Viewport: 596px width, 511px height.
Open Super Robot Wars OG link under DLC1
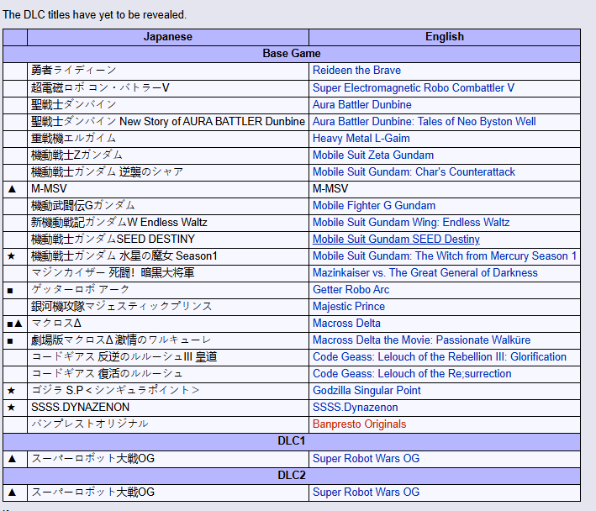coord(366,459)
